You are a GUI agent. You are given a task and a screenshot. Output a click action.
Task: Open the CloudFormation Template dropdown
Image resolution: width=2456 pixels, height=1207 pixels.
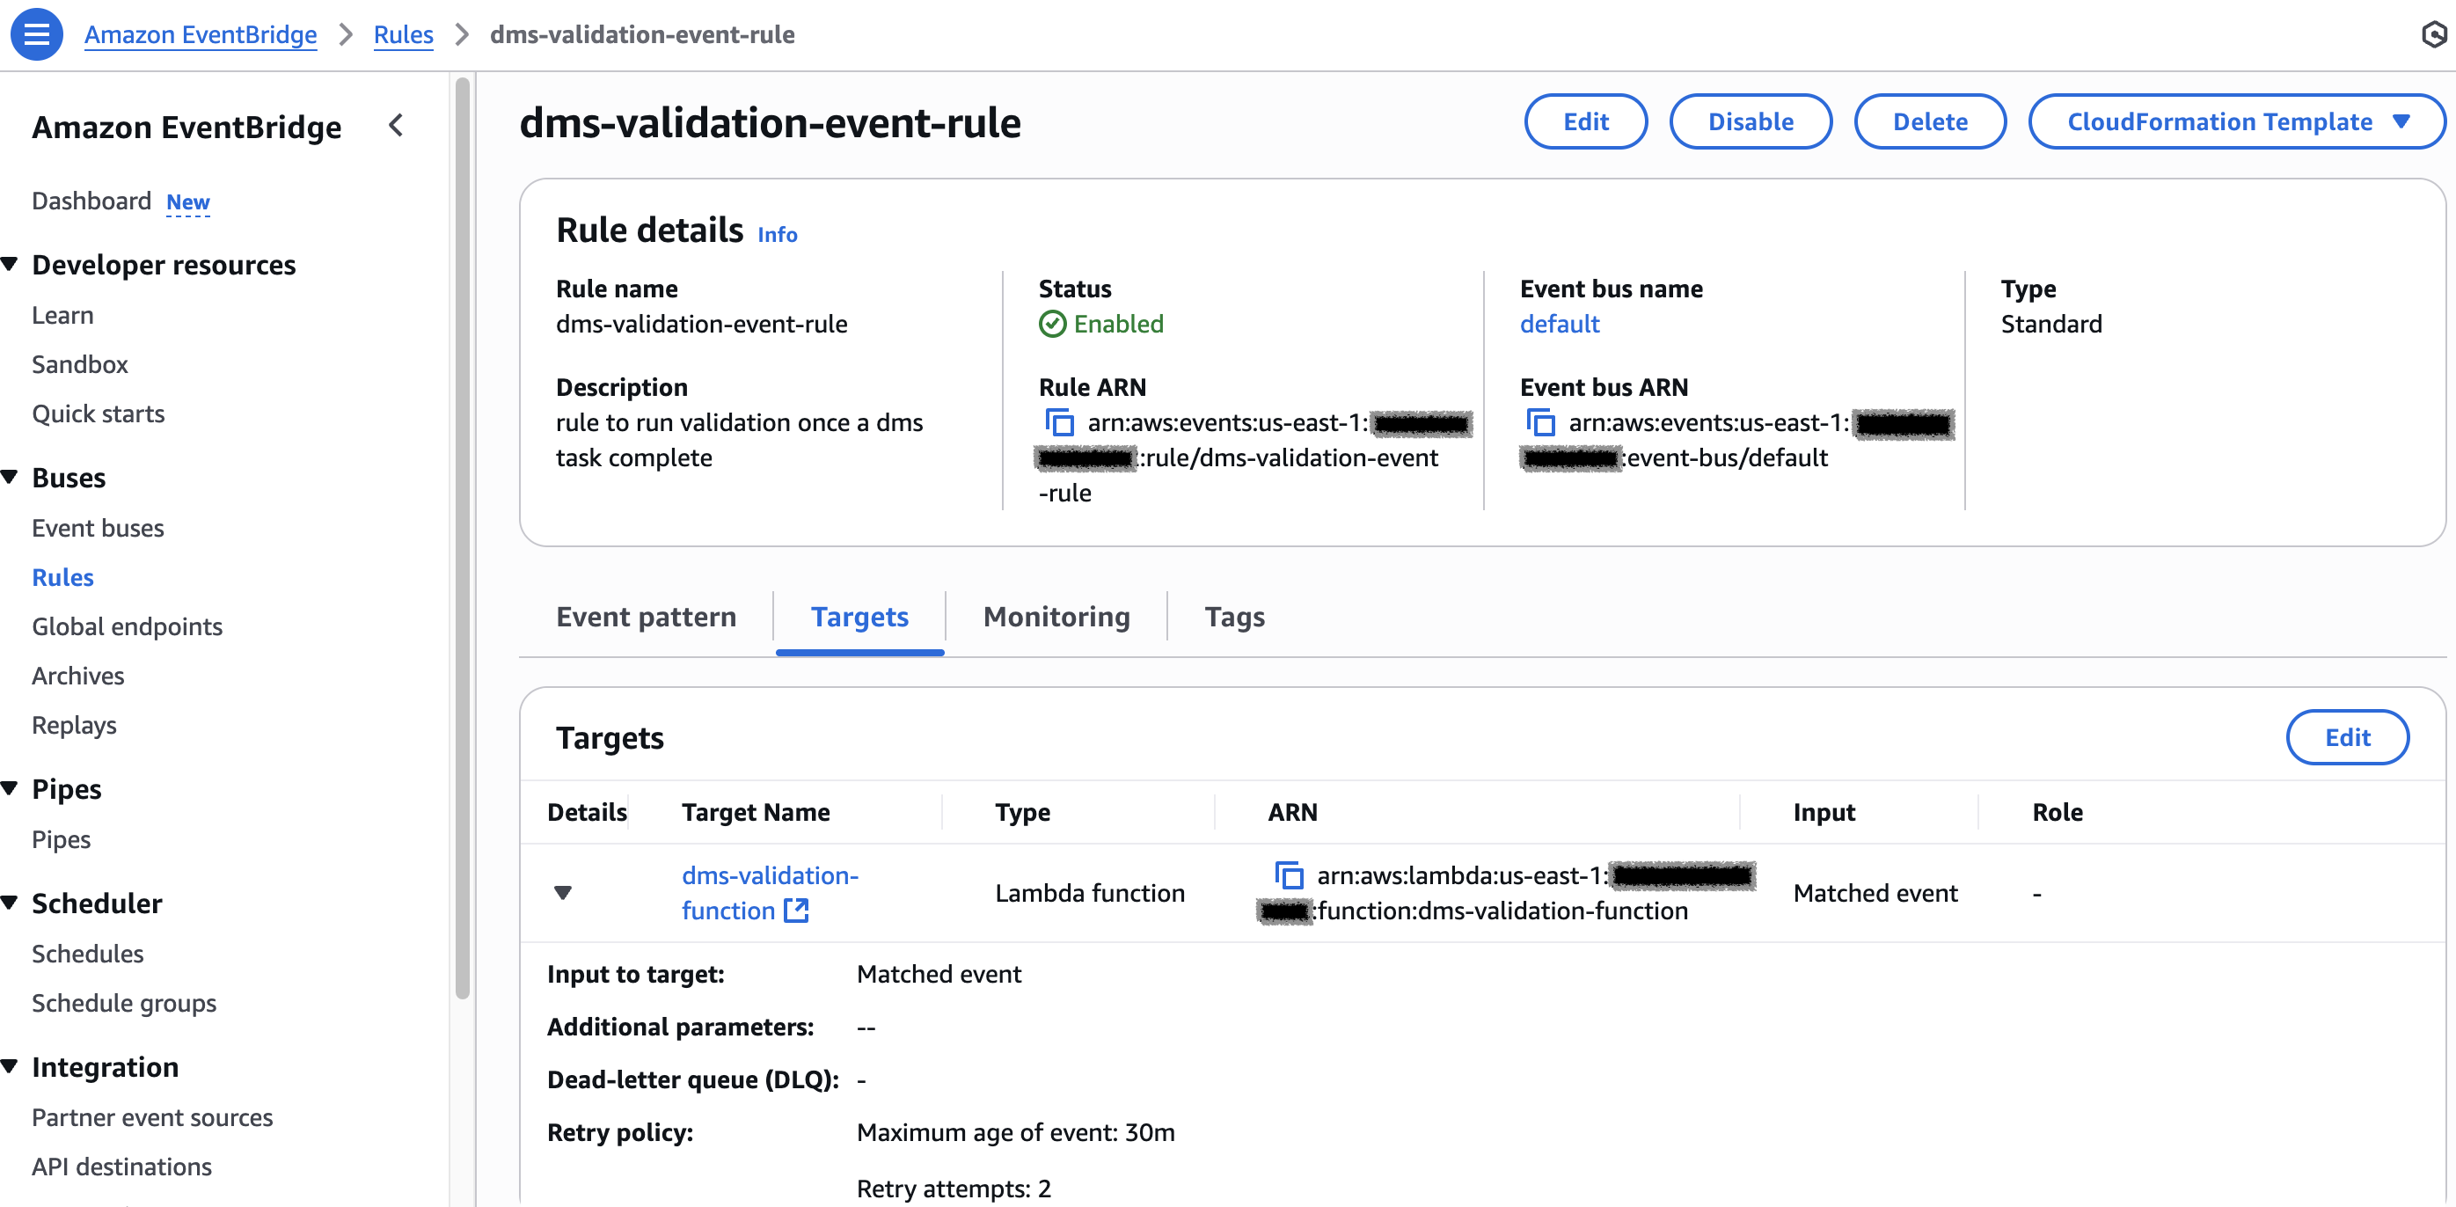coord(2235,122)
